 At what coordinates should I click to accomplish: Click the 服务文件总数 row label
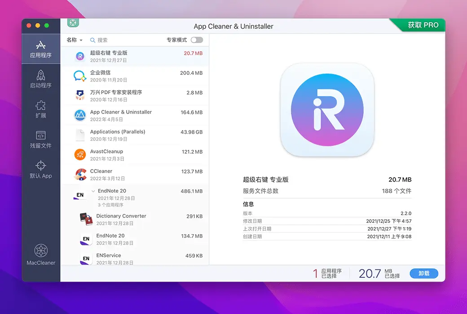(260, 191)
